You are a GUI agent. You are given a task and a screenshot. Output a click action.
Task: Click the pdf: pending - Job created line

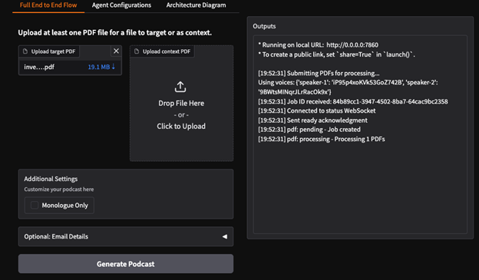pos(309,130)
